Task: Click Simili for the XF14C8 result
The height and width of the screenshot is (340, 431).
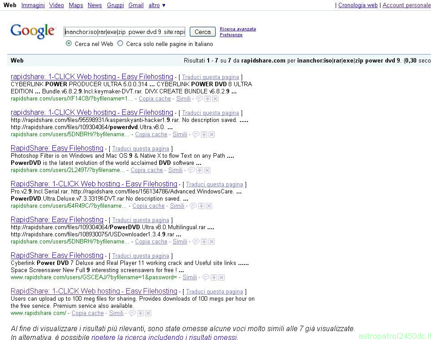Action: pyautogui.click(x=183, y=98)
